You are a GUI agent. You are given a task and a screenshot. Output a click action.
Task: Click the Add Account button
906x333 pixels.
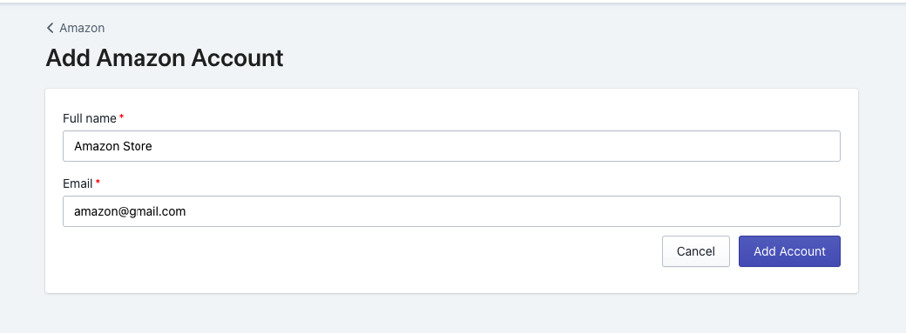pos(789,251)
